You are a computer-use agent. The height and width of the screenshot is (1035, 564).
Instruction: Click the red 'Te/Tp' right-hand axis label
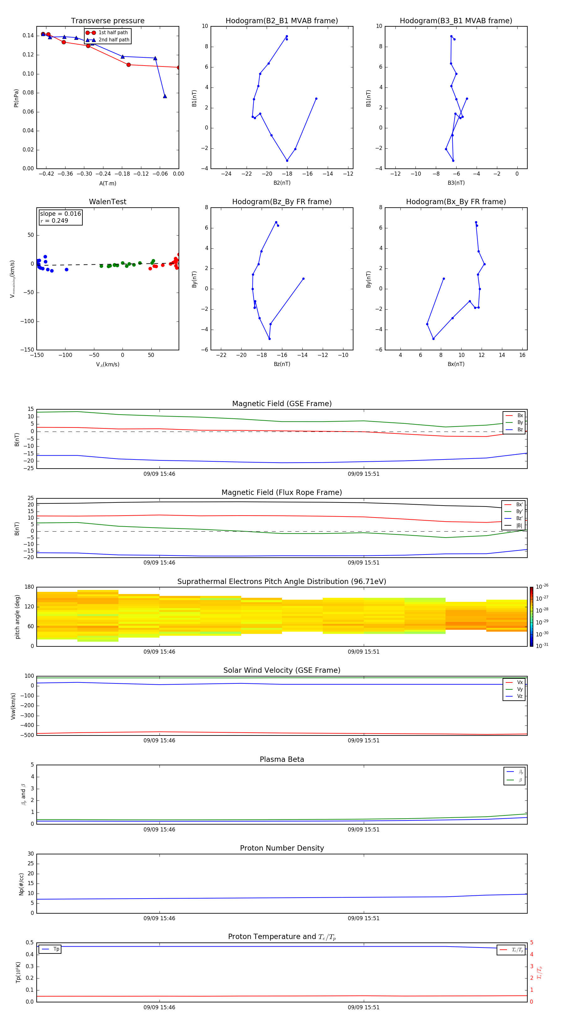coord(540,973)
